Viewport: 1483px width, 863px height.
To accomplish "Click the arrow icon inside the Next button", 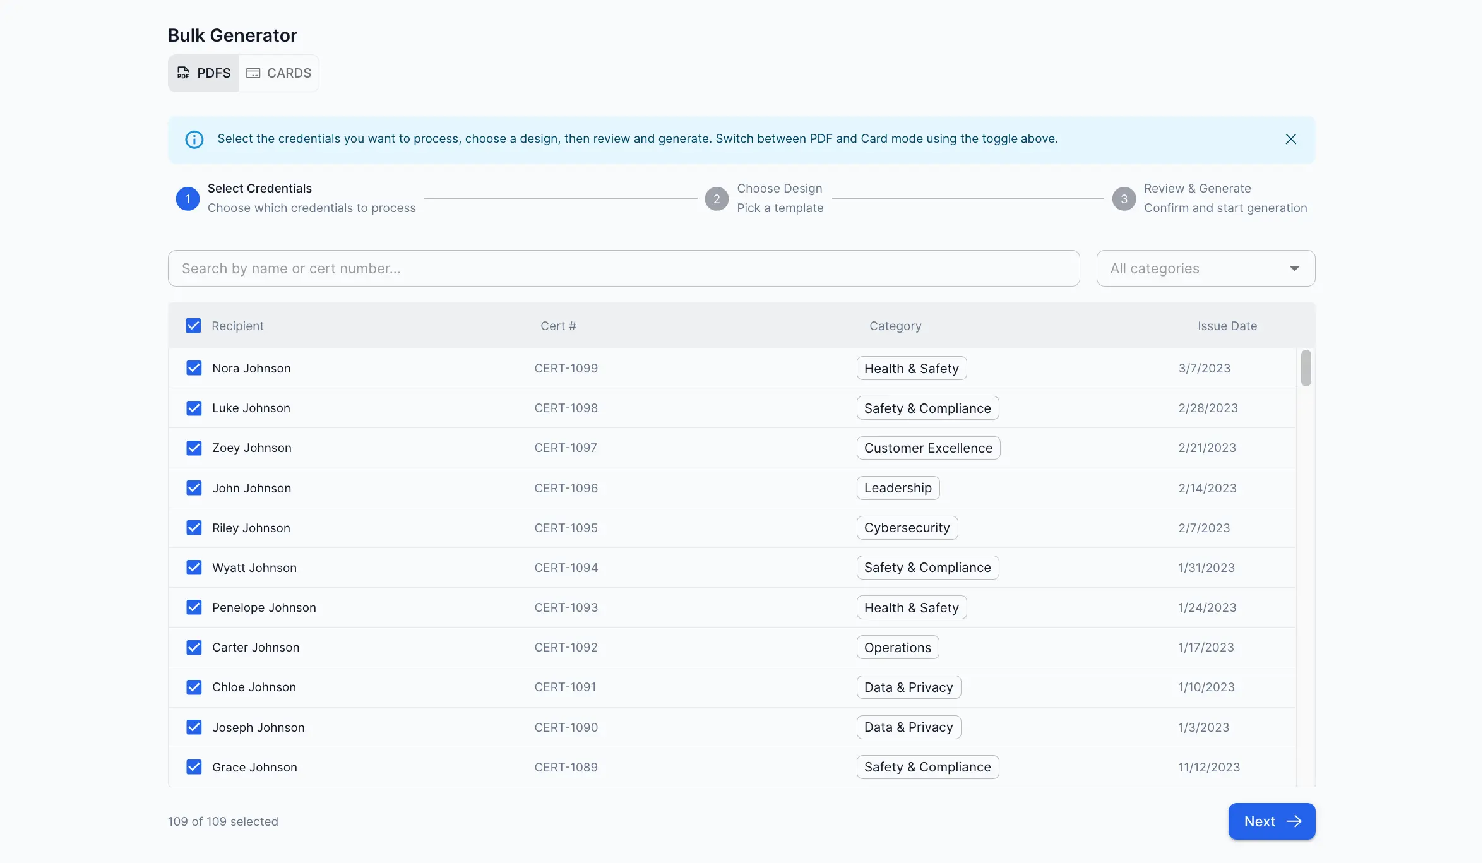I will pos(1295,821).
